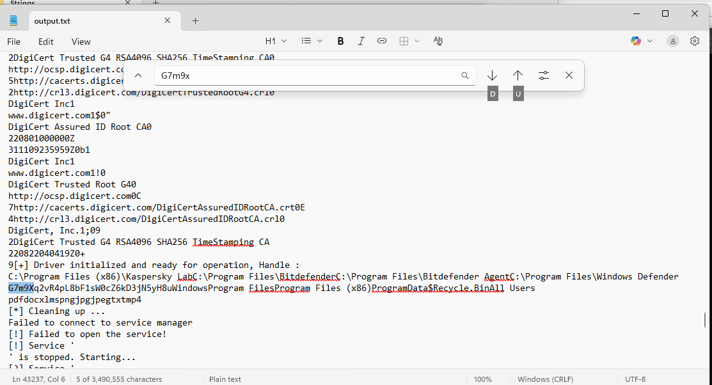Image resolution: width=712 pixels, height=385 pixels.
Task: Click the clear formatting icon
Action: tap(438, 41)
